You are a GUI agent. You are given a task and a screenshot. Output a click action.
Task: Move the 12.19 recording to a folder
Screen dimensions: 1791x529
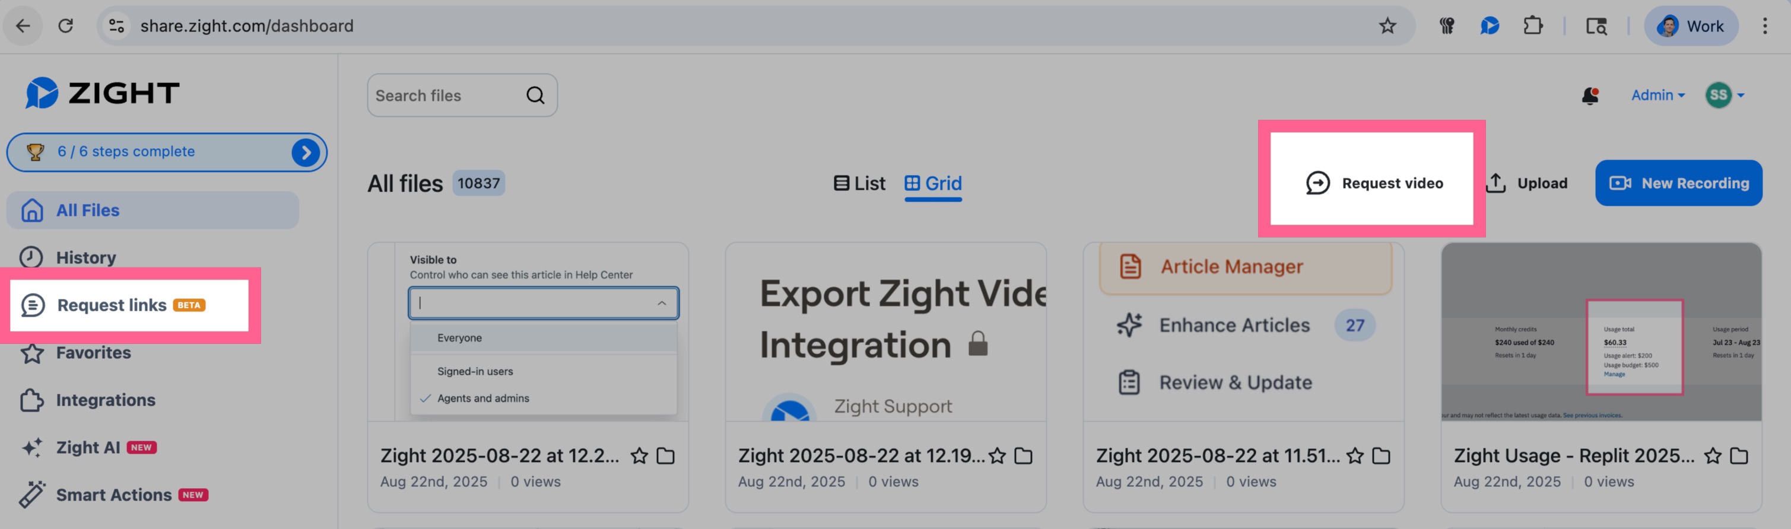coord(1022,456)
